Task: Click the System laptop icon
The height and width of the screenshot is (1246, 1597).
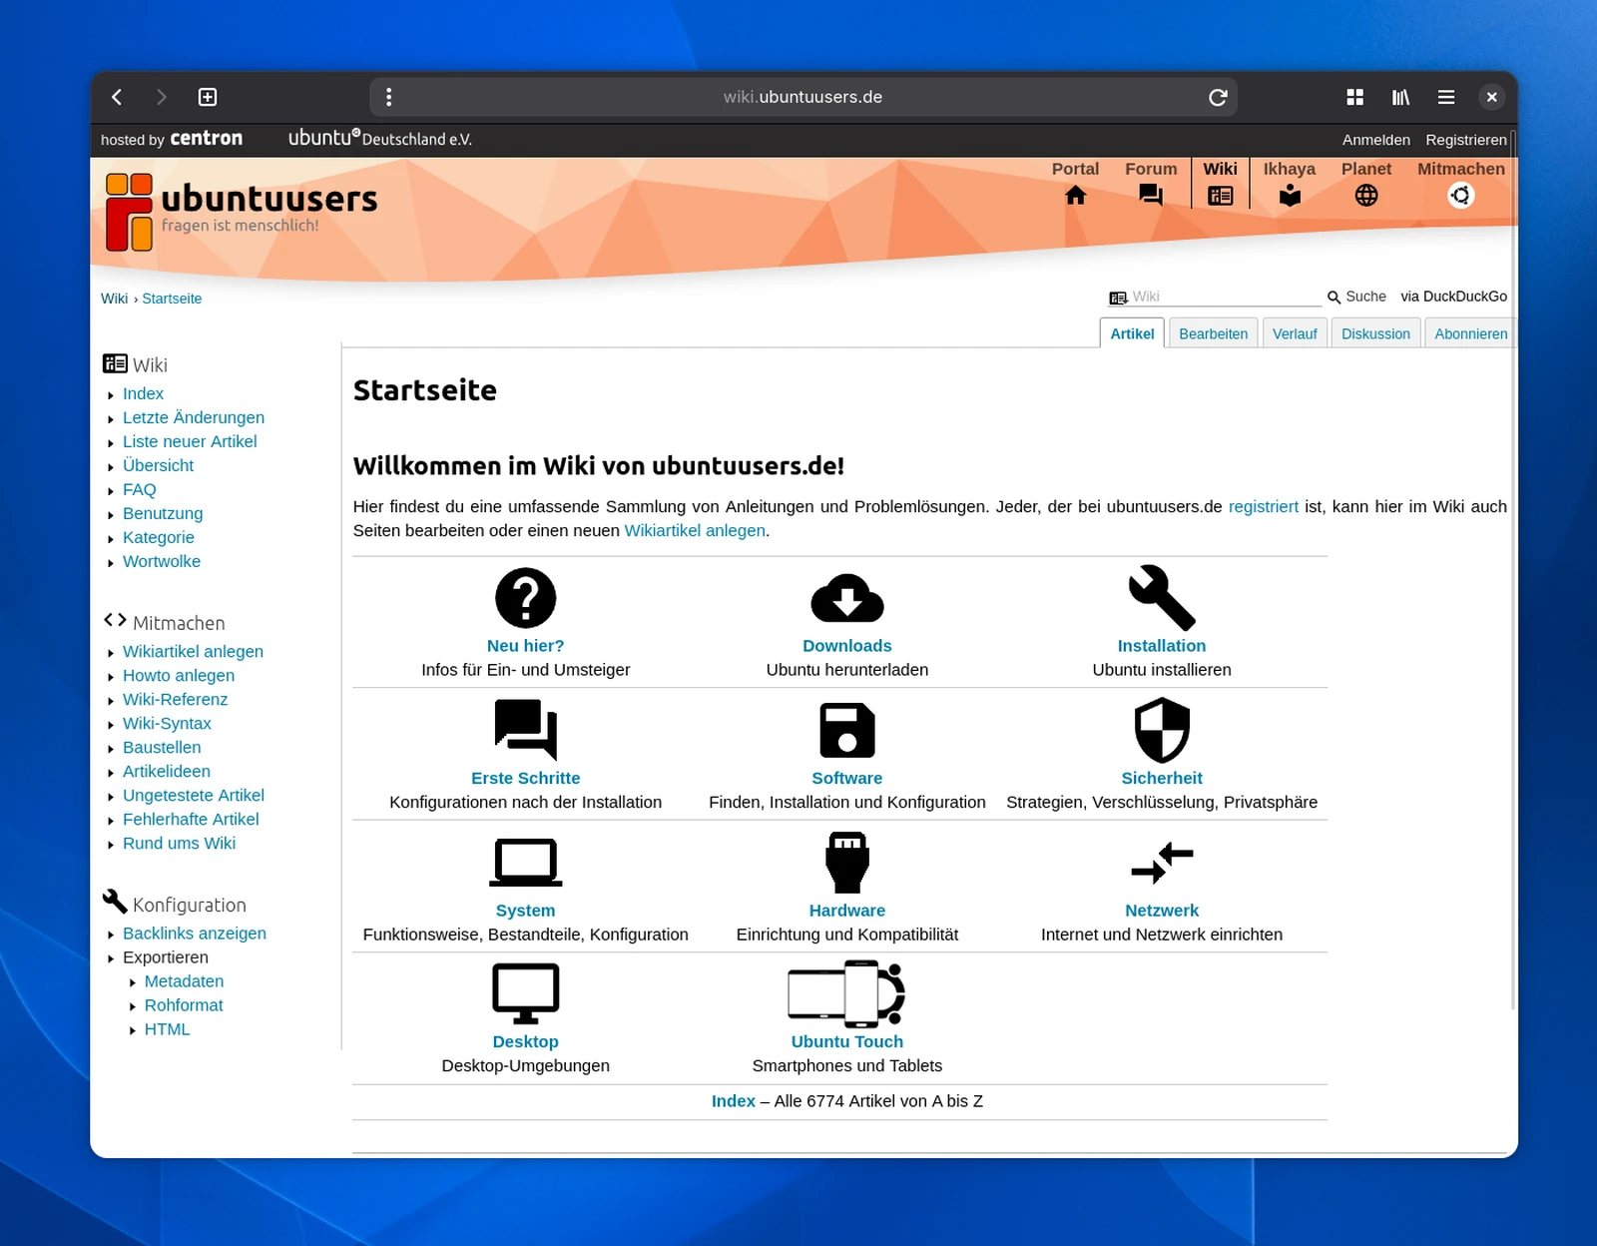Action: point(526,863)
